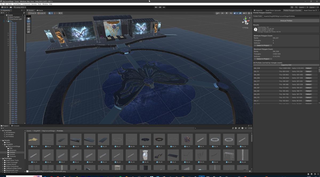Click Select button for SM_13 row

coord(309,72)
